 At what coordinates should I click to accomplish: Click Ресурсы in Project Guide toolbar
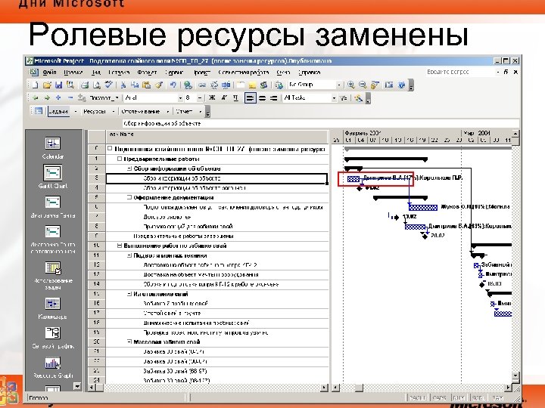(95, 111)
